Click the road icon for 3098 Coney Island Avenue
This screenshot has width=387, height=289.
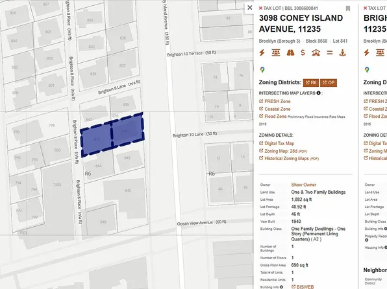(290, 52)
